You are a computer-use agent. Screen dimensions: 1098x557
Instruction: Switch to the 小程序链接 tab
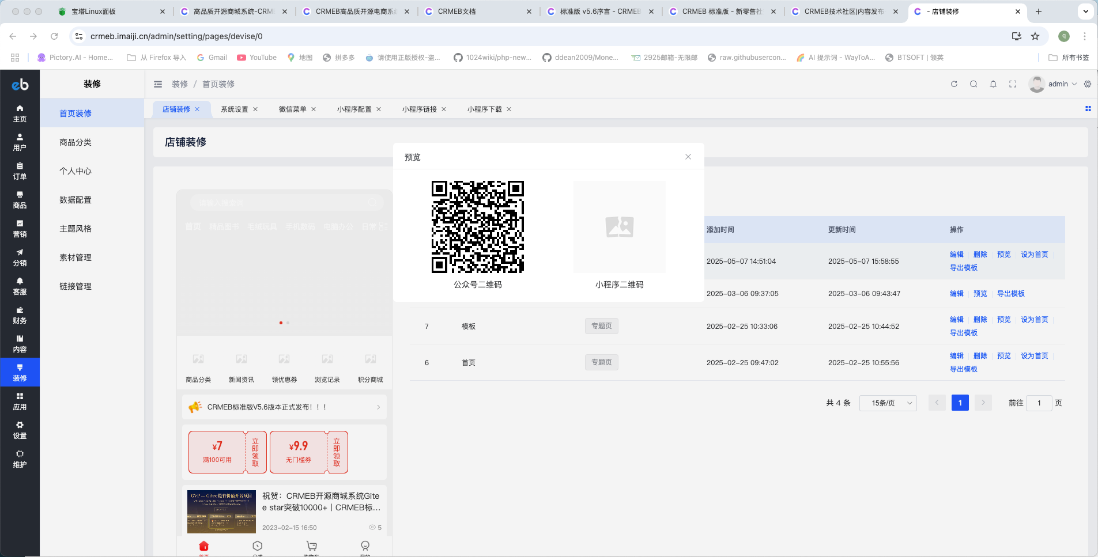pyautogui.click(x=420, y=109)
